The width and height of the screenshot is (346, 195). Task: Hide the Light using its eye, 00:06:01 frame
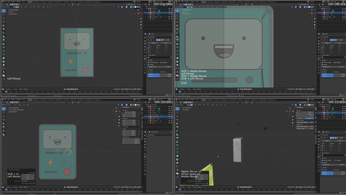click(x=344, y=19)
